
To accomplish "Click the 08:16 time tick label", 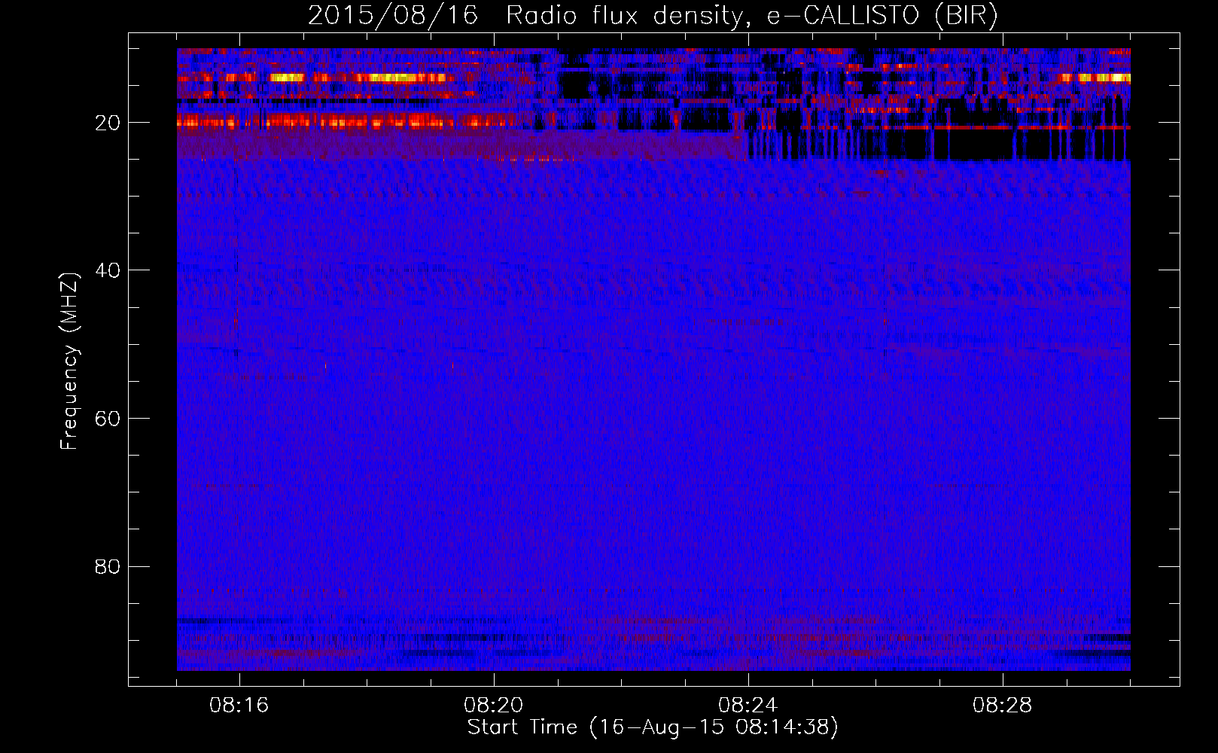I will click(x=239, y=706).
